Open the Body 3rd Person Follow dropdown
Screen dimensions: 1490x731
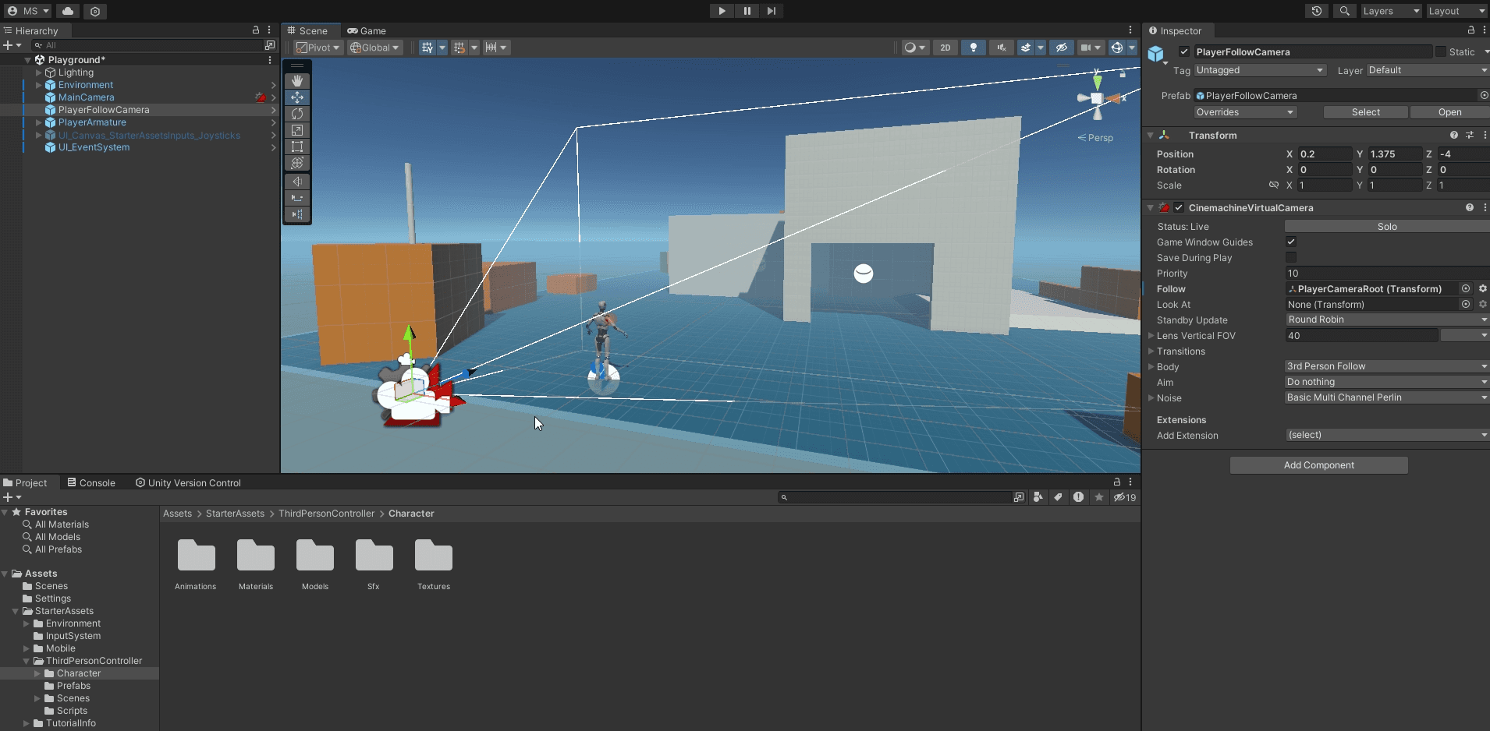[1385, 365]
